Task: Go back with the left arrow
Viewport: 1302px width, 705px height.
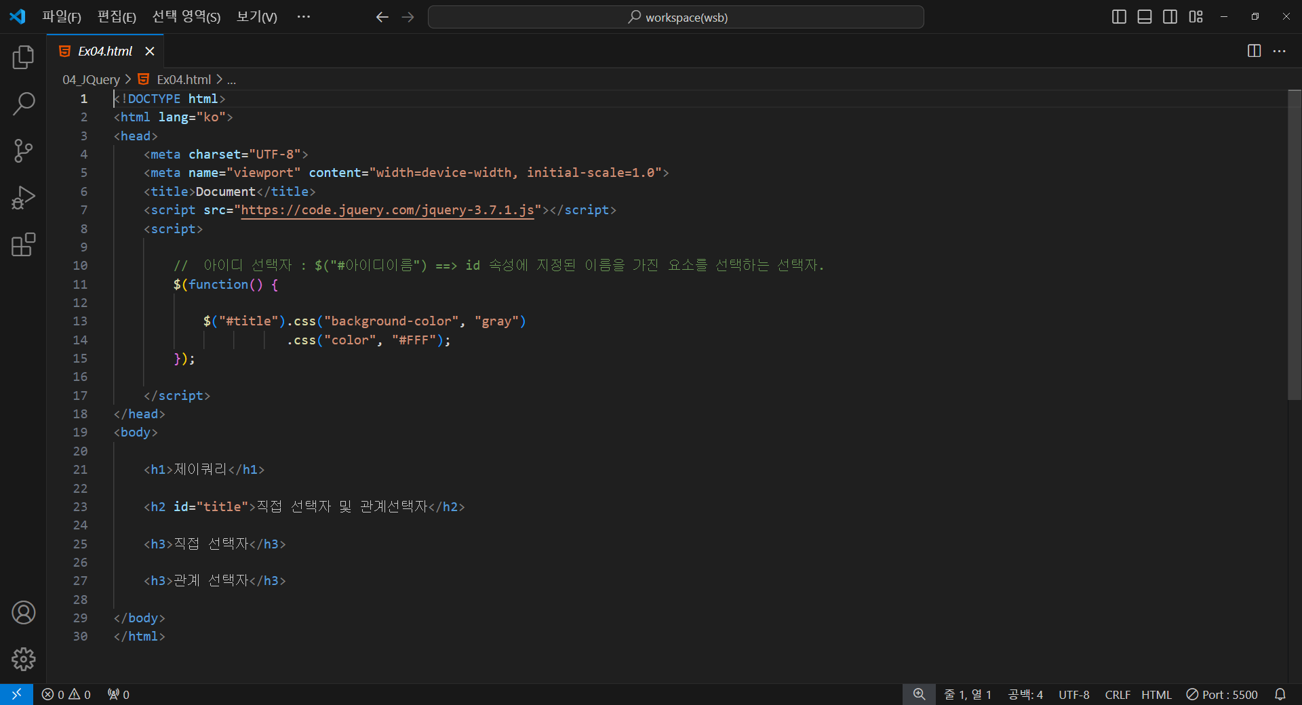Action: (x=382, y=17)
